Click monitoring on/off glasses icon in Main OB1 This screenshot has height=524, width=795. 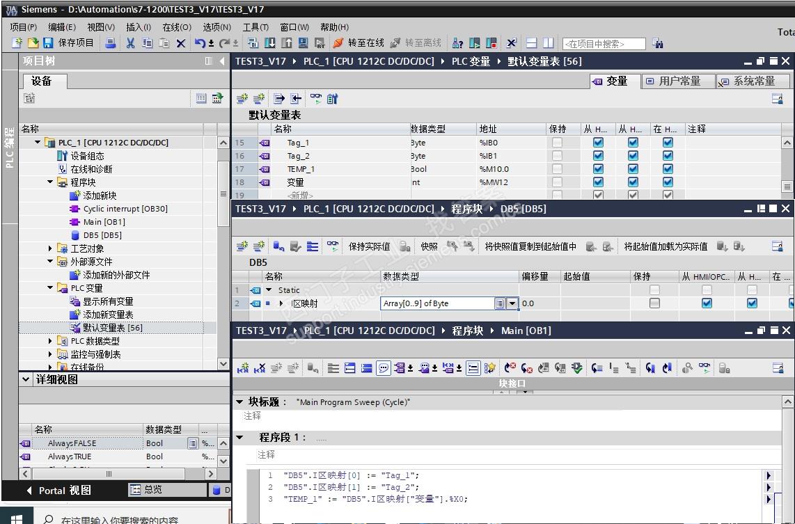pyautogui.click(x=705, y=368)
